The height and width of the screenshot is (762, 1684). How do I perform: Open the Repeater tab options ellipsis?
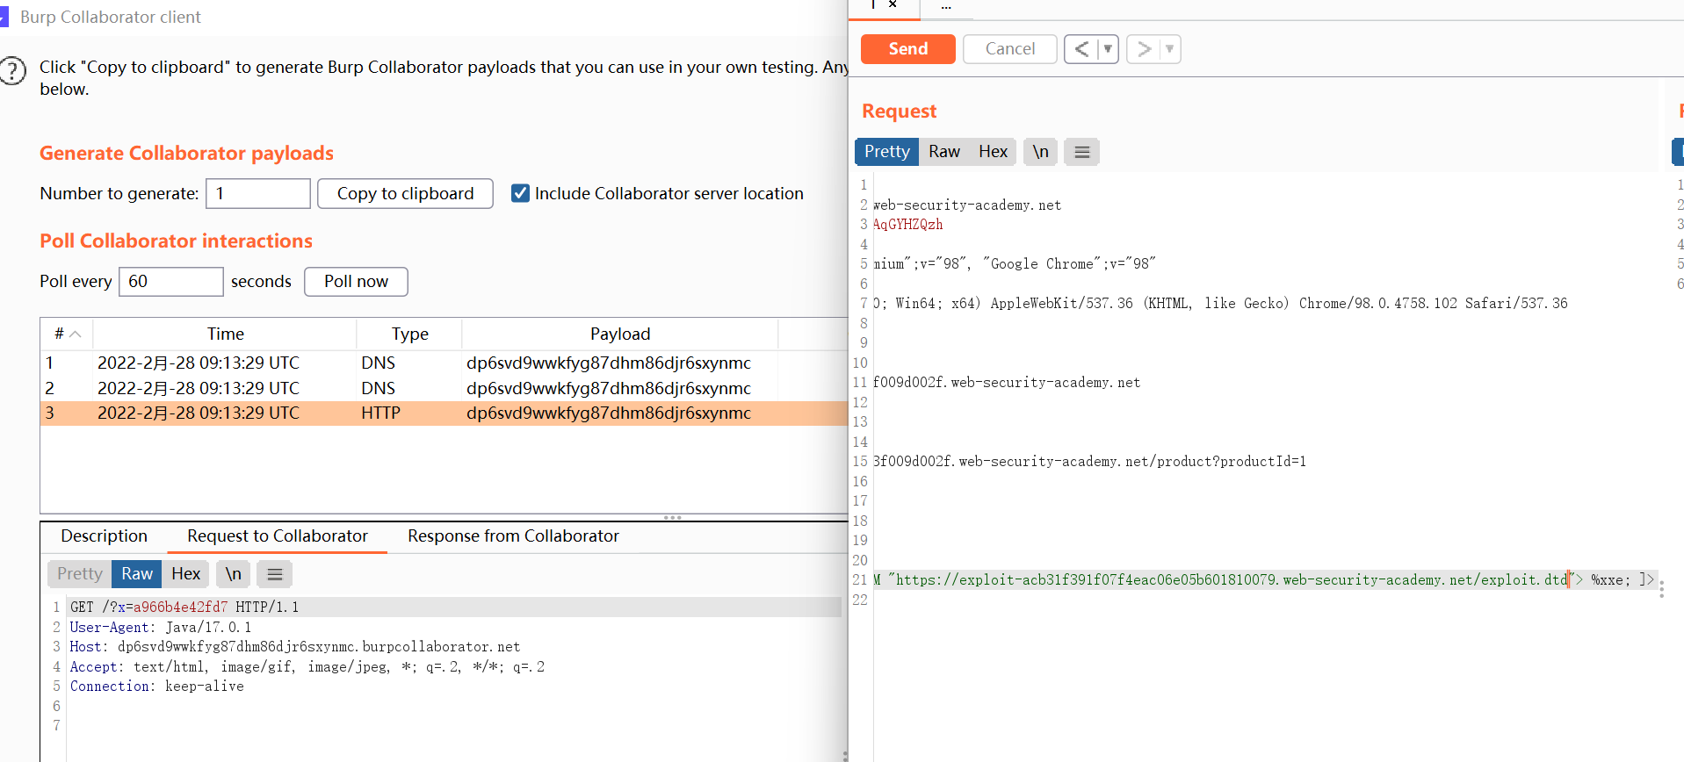(x=946, y=6)
